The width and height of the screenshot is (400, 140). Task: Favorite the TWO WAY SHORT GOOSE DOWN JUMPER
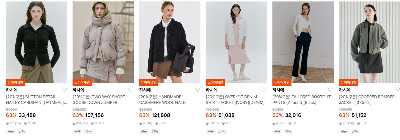click(131, 90)
